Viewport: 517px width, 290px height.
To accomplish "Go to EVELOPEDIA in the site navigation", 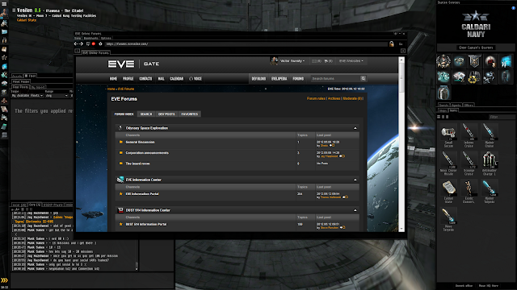I will [x=279, y=79].
